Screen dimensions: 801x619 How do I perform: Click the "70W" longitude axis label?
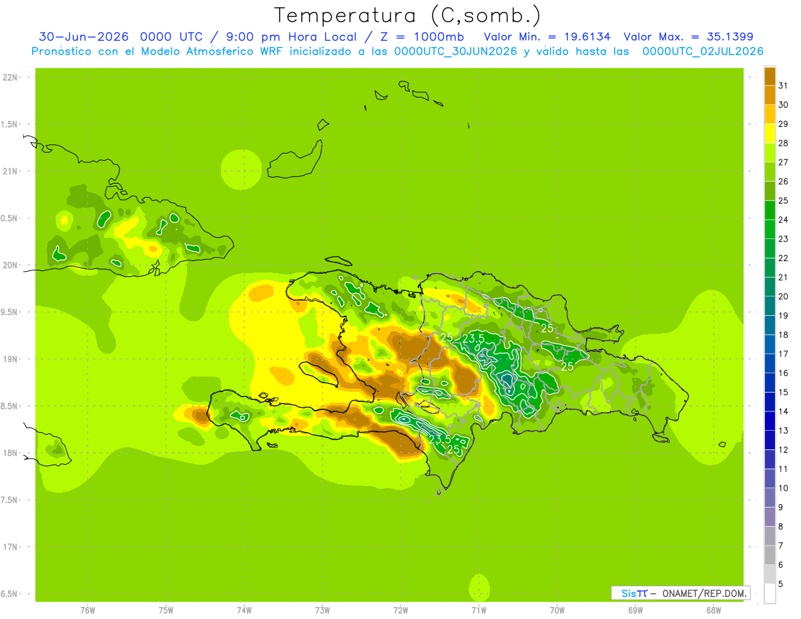point(557,610)
